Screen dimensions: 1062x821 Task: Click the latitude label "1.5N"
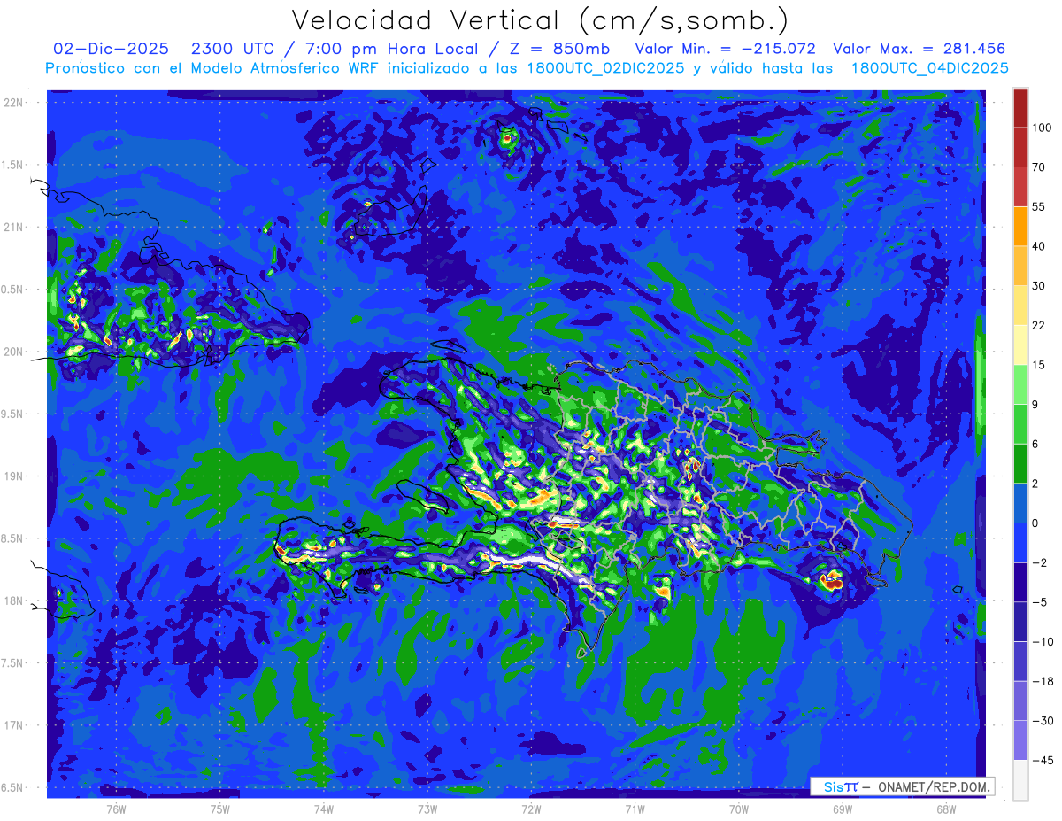click(x=13, y=165)
